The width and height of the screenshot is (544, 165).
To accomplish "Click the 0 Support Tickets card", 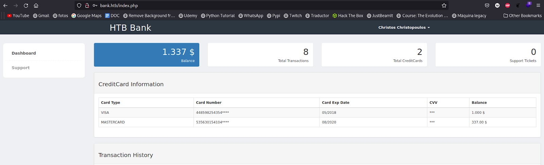I will pos(488,55).
